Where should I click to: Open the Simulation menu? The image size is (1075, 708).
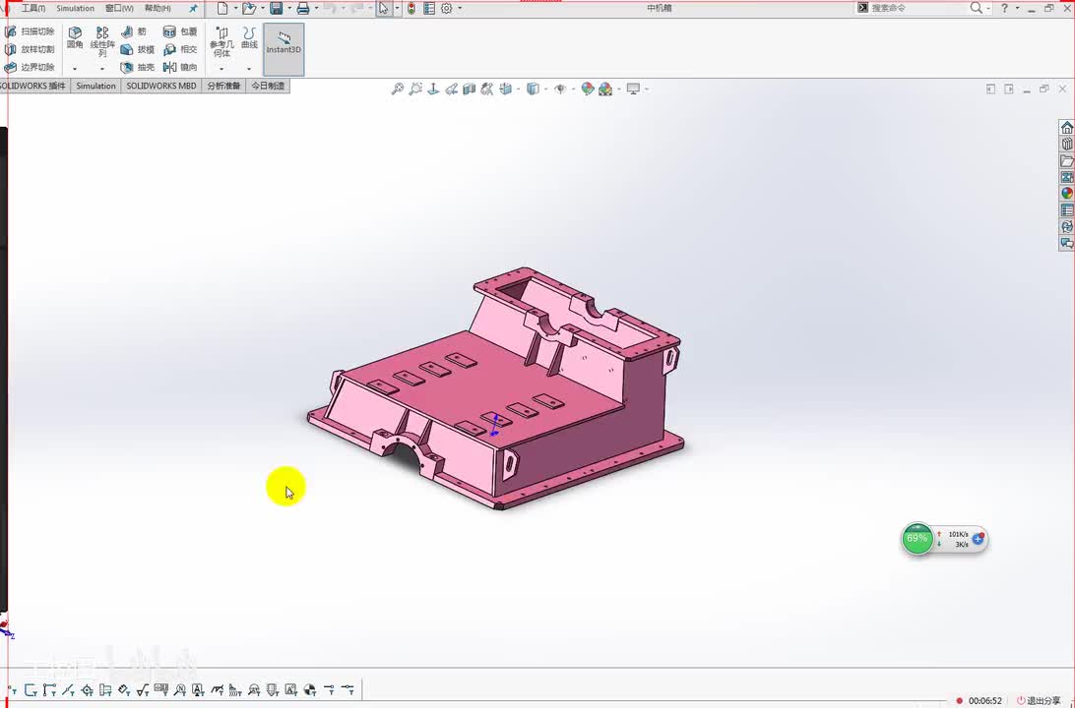tap(75, 8)
